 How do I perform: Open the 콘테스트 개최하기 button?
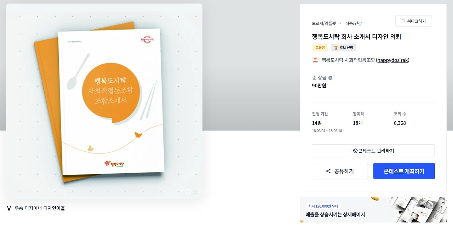(404, 171)
